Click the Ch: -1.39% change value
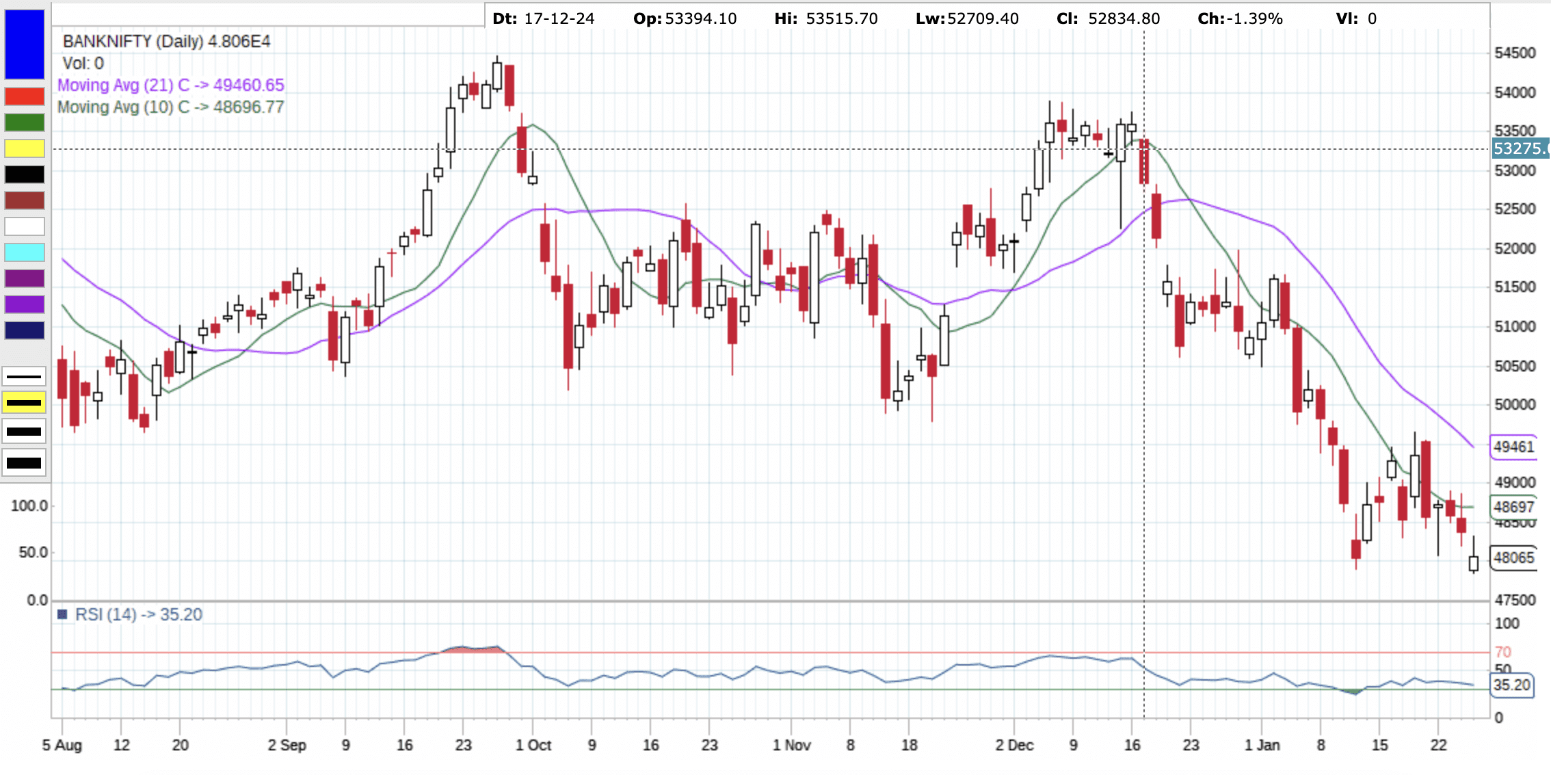Viewport: 1551px width, 775px height. coord(1241,18)
